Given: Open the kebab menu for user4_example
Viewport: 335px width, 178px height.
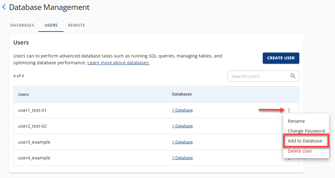Looking at the screenshot, I should (289, 158).
